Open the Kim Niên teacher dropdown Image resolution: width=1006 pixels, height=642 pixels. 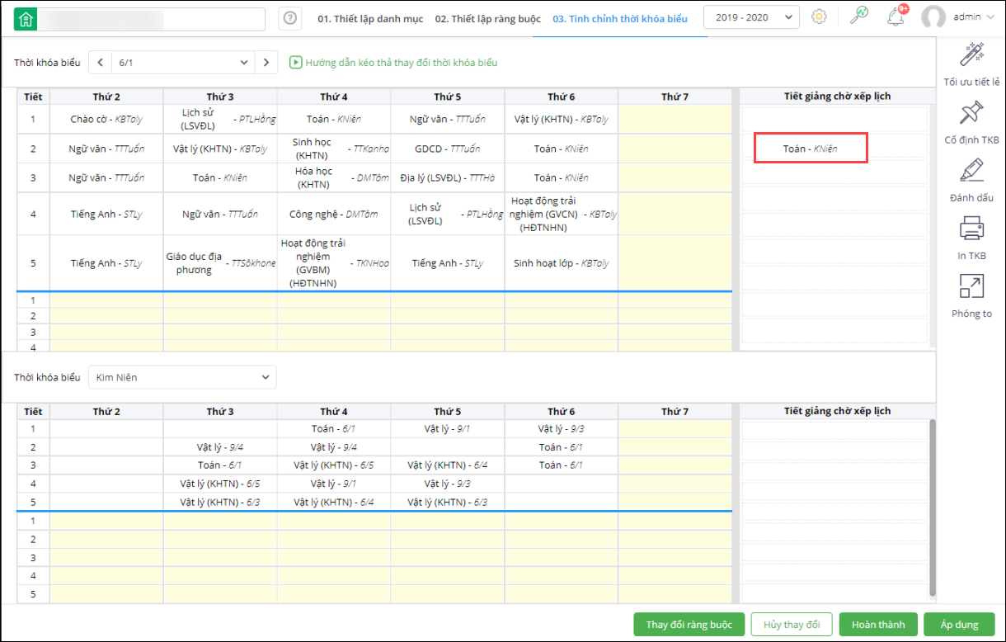pyautogui.click(x=182, y=377)
